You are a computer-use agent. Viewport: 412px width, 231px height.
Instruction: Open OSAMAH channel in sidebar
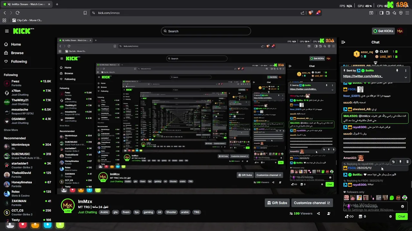point(27,121)
